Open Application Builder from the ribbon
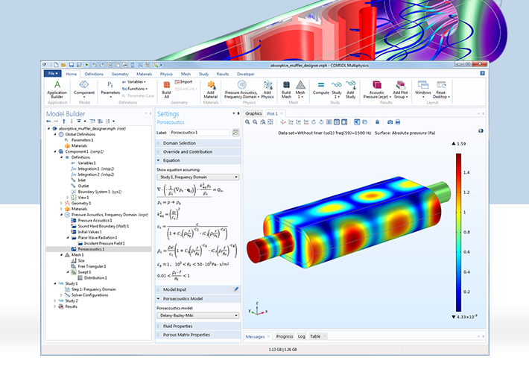This screenshot has width=529, height=390. click(57, 89)
